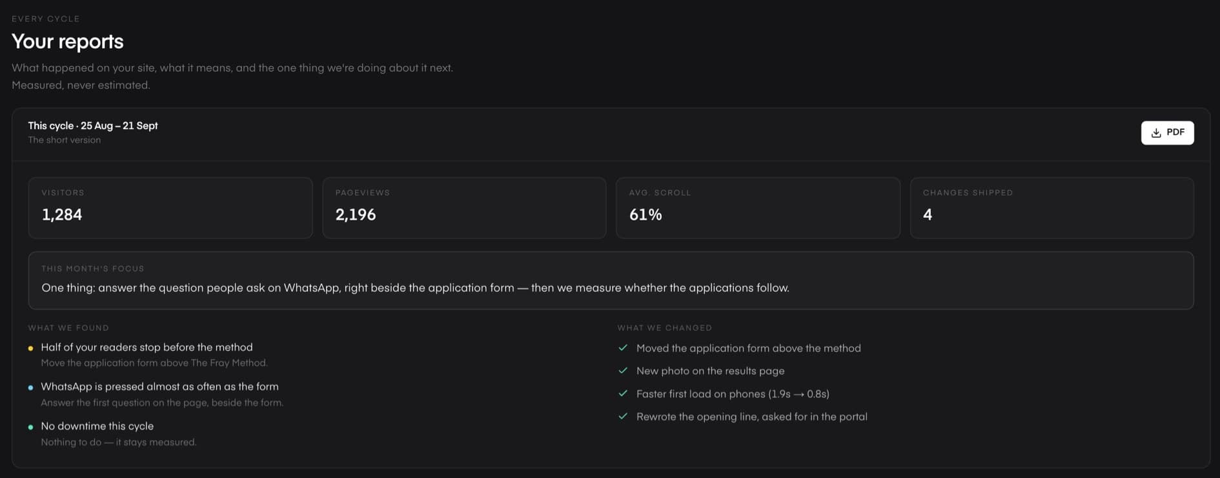Click 'Move the application form above The Fray Method.'
The width and height of the screenshot is (1220, 478).
[x=154, y=363]
